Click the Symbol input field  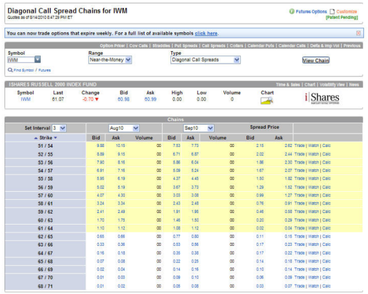coord(21,60)
